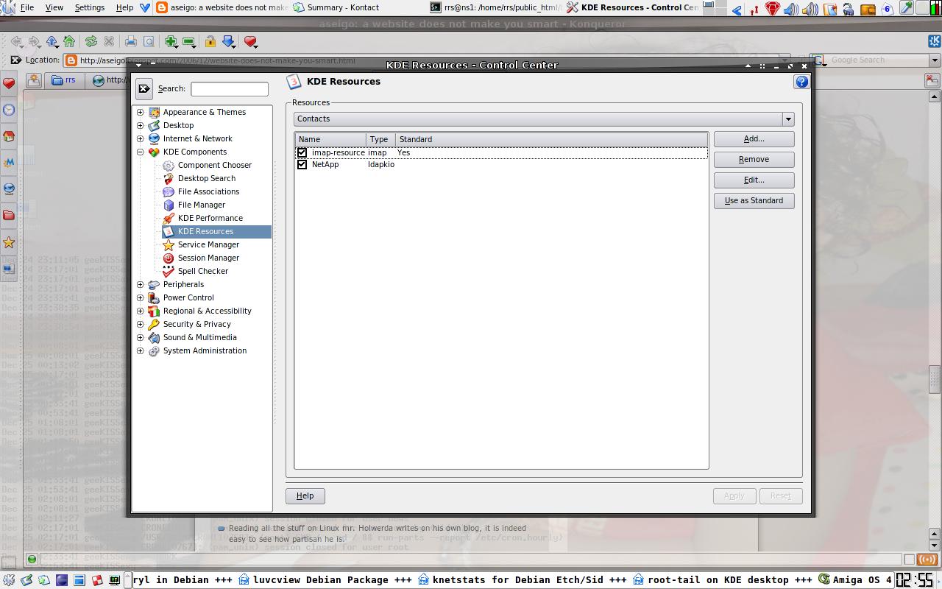Click the Help button at bottom
Screen dimensions: 942x589
point(305,495)
